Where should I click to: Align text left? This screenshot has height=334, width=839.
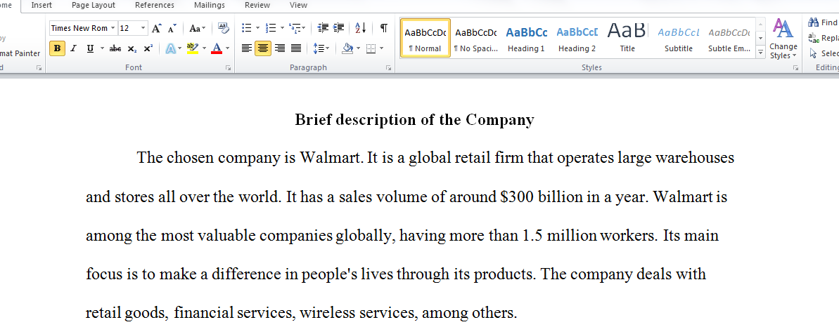pos(246,48)
